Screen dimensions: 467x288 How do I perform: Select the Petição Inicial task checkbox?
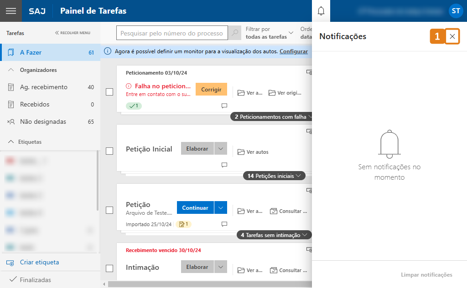(x=109, y=151)
